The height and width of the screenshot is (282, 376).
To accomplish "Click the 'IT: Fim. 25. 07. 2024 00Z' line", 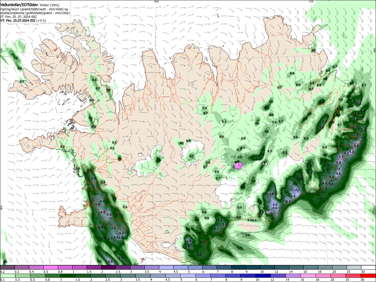I will pyautogui.click(x=19, y=17).
